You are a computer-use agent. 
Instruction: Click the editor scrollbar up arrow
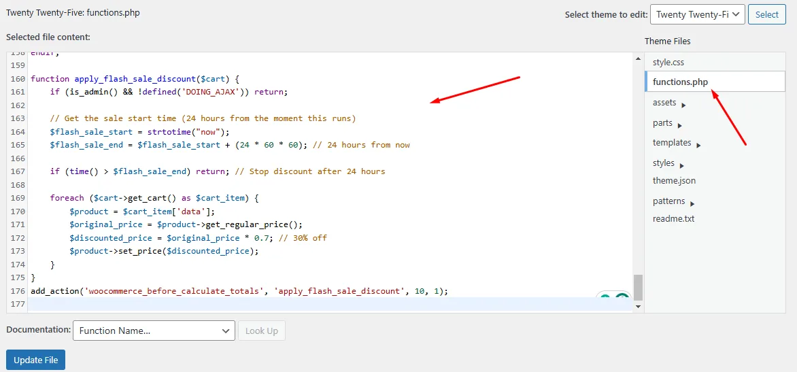639,59
